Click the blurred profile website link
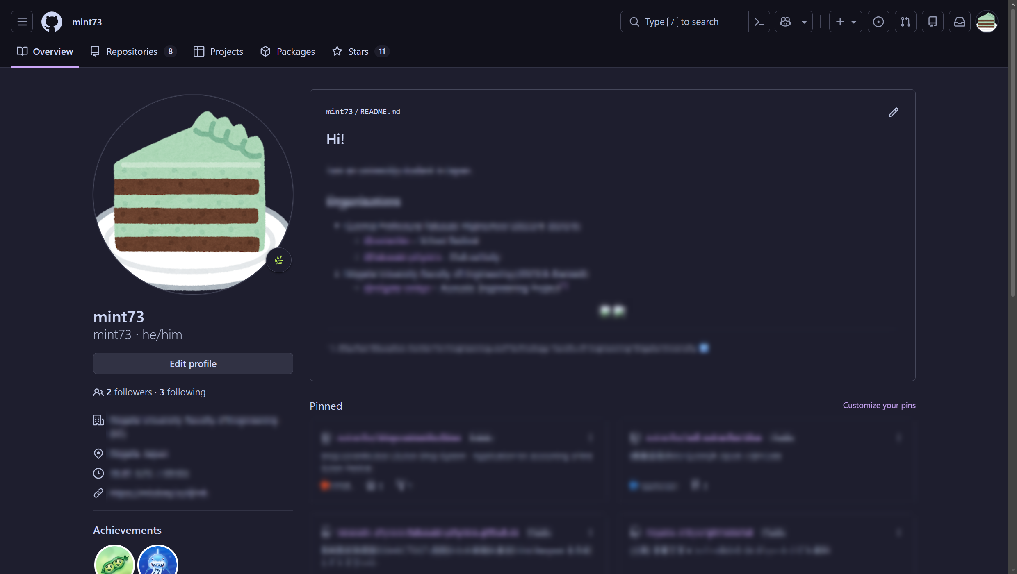The image size is (1017, 574). point(159,493)
